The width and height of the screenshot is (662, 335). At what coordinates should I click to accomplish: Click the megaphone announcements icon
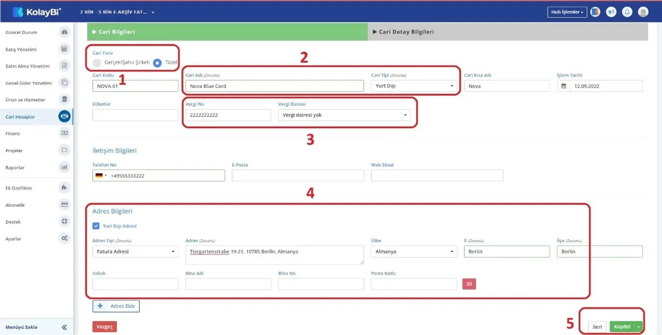(611, 12)
